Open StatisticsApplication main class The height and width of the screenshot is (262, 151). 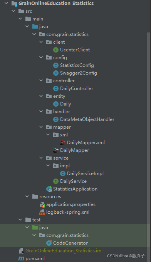click(x=75, y=189)
